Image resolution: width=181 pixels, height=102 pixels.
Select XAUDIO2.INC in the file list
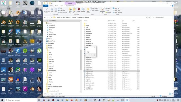click(89, 89)
